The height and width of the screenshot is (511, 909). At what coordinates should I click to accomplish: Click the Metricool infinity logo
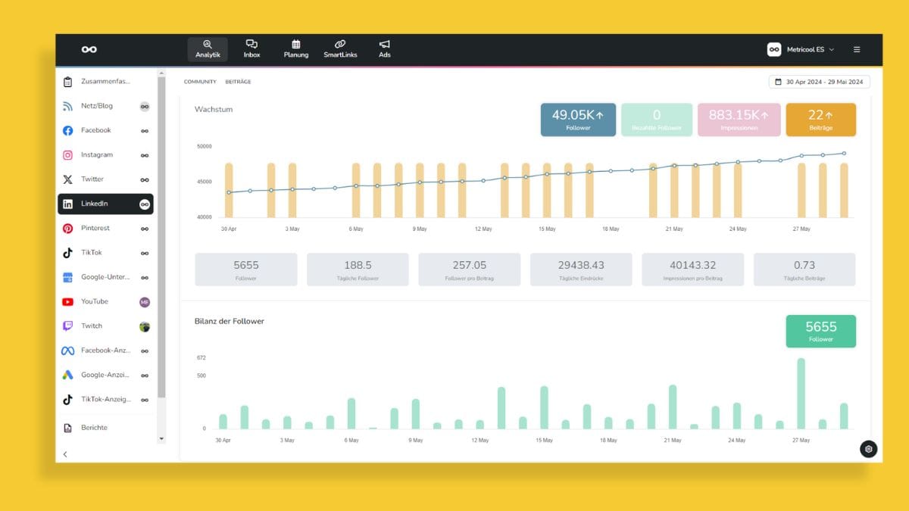[89, 49]
